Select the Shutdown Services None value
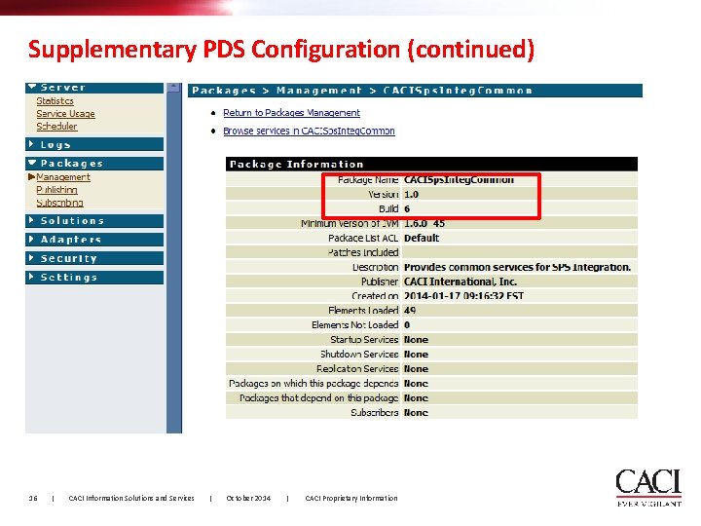 416,355
